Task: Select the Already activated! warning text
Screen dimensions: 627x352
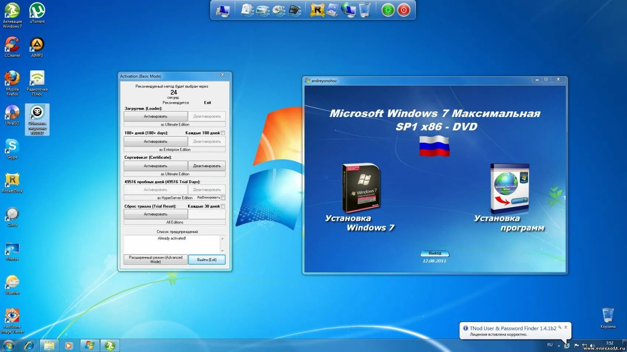Action: (172, 238)
